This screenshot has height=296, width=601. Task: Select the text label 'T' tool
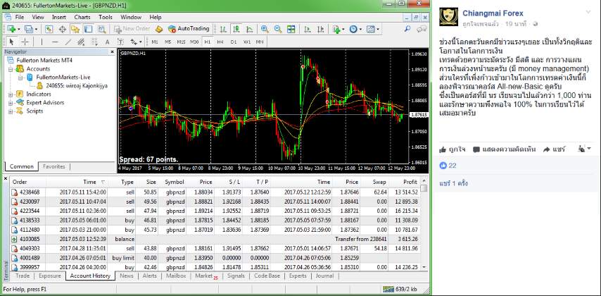(x=120, y=42)
